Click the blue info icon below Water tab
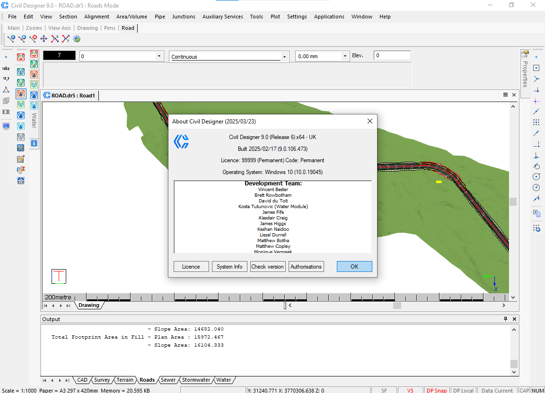This screenshot has width=545, height=393. pyautogui.click(x=34, y=143)
